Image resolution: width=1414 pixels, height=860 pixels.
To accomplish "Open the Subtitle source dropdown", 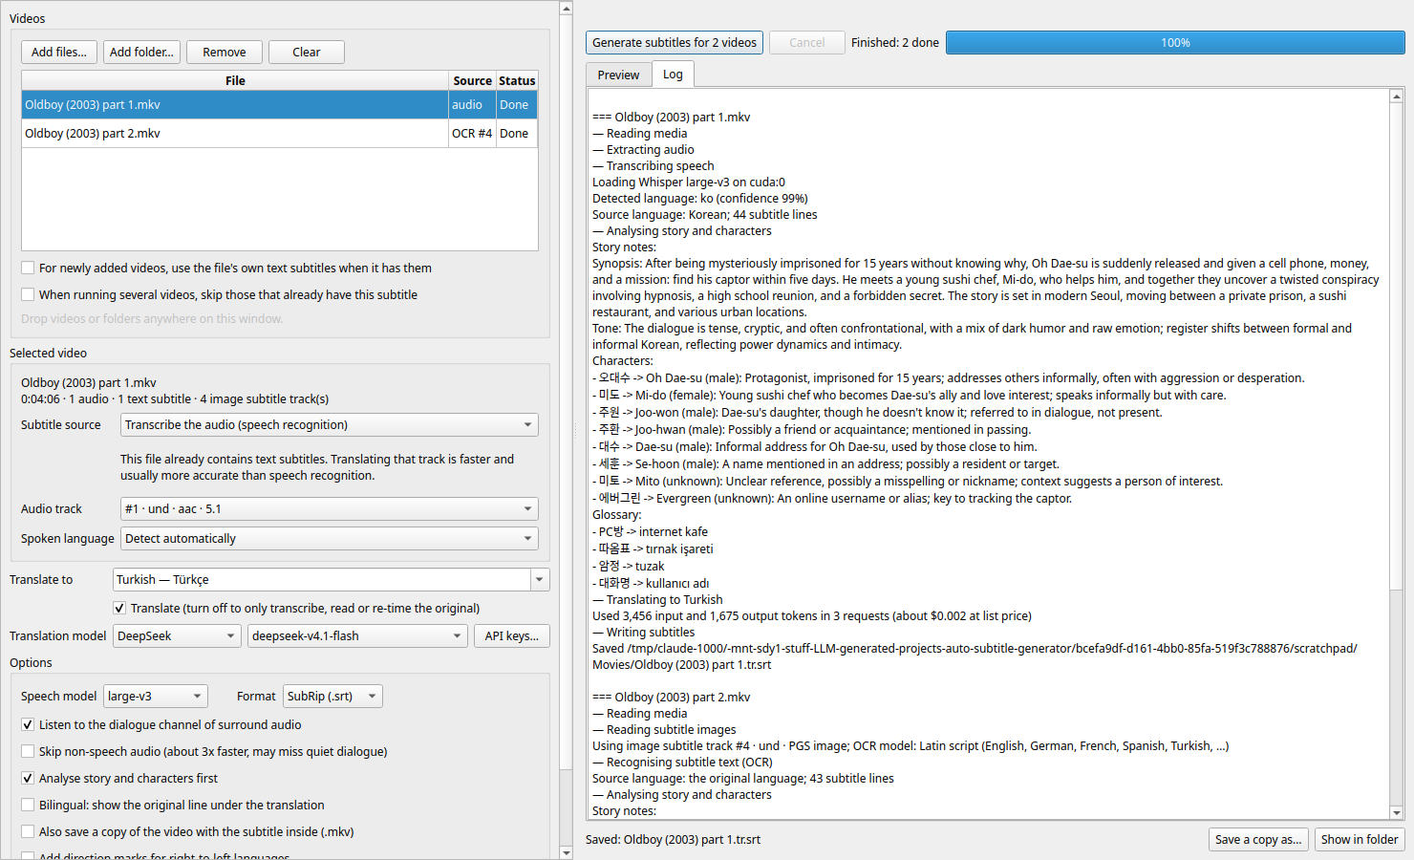I will (330, 425).
